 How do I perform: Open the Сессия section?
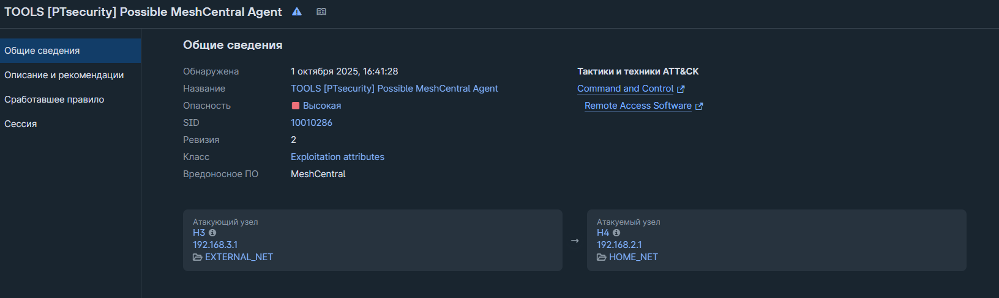tap(21, 124)
